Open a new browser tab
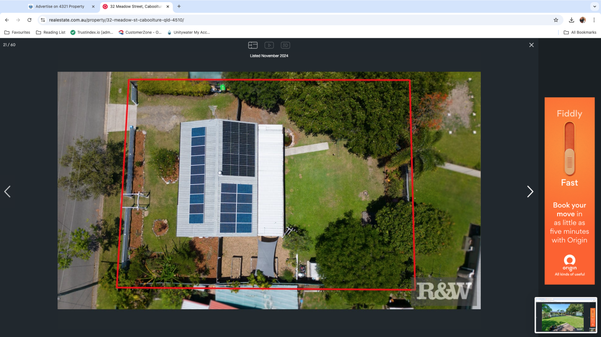 pyautogui.click(x=179, y=6)
